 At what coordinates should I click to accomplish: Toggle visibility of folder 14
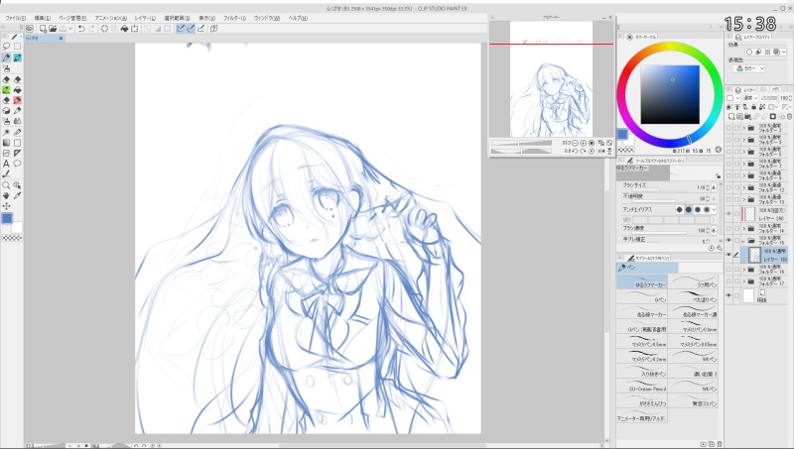(728, 229)
